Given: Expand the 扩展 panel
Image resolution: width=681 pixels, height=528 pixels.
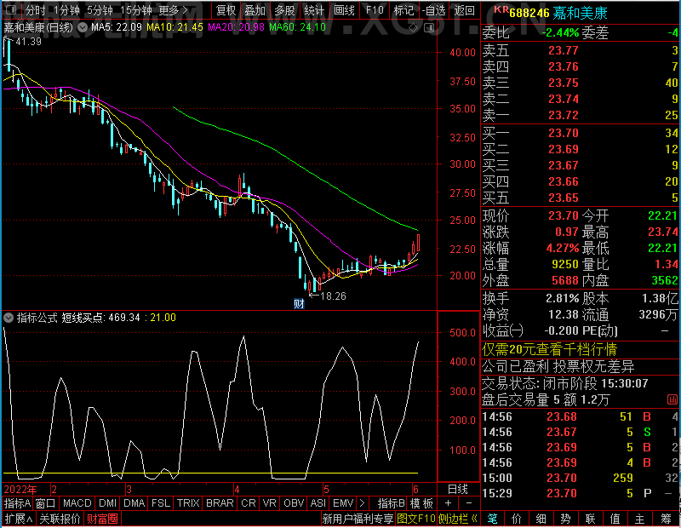Looking at the screenshot, I should [19, 519].
